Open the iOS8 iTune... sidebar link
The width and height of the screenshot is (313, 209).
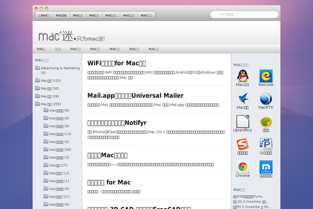click(x=249, y=196)
